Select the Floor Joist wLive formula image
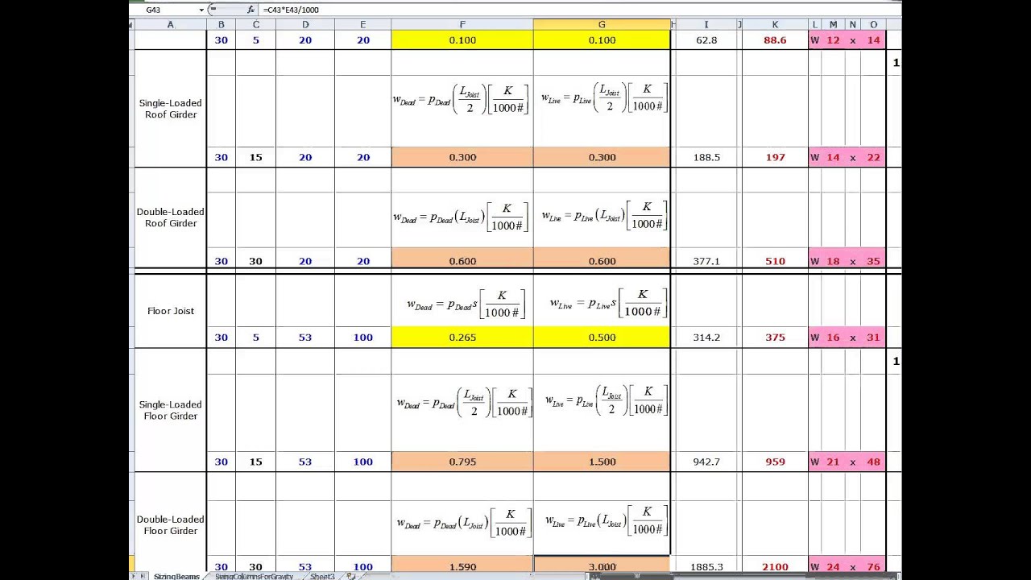Image resolution: width=1031 pixels, height=580 pixels. click(609, 303)
